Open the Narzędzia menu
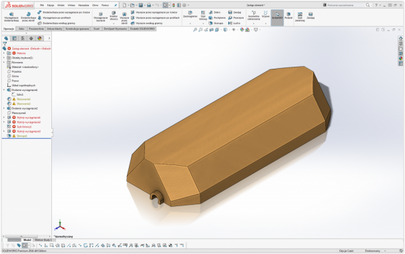Viewport: 405px width, 254px height. point(84,5)
